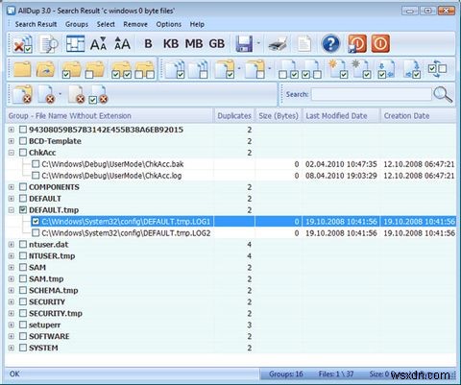Click the magnifying glass search icon
This screenshot has height=385, width=461.
(x=443, y=94)
